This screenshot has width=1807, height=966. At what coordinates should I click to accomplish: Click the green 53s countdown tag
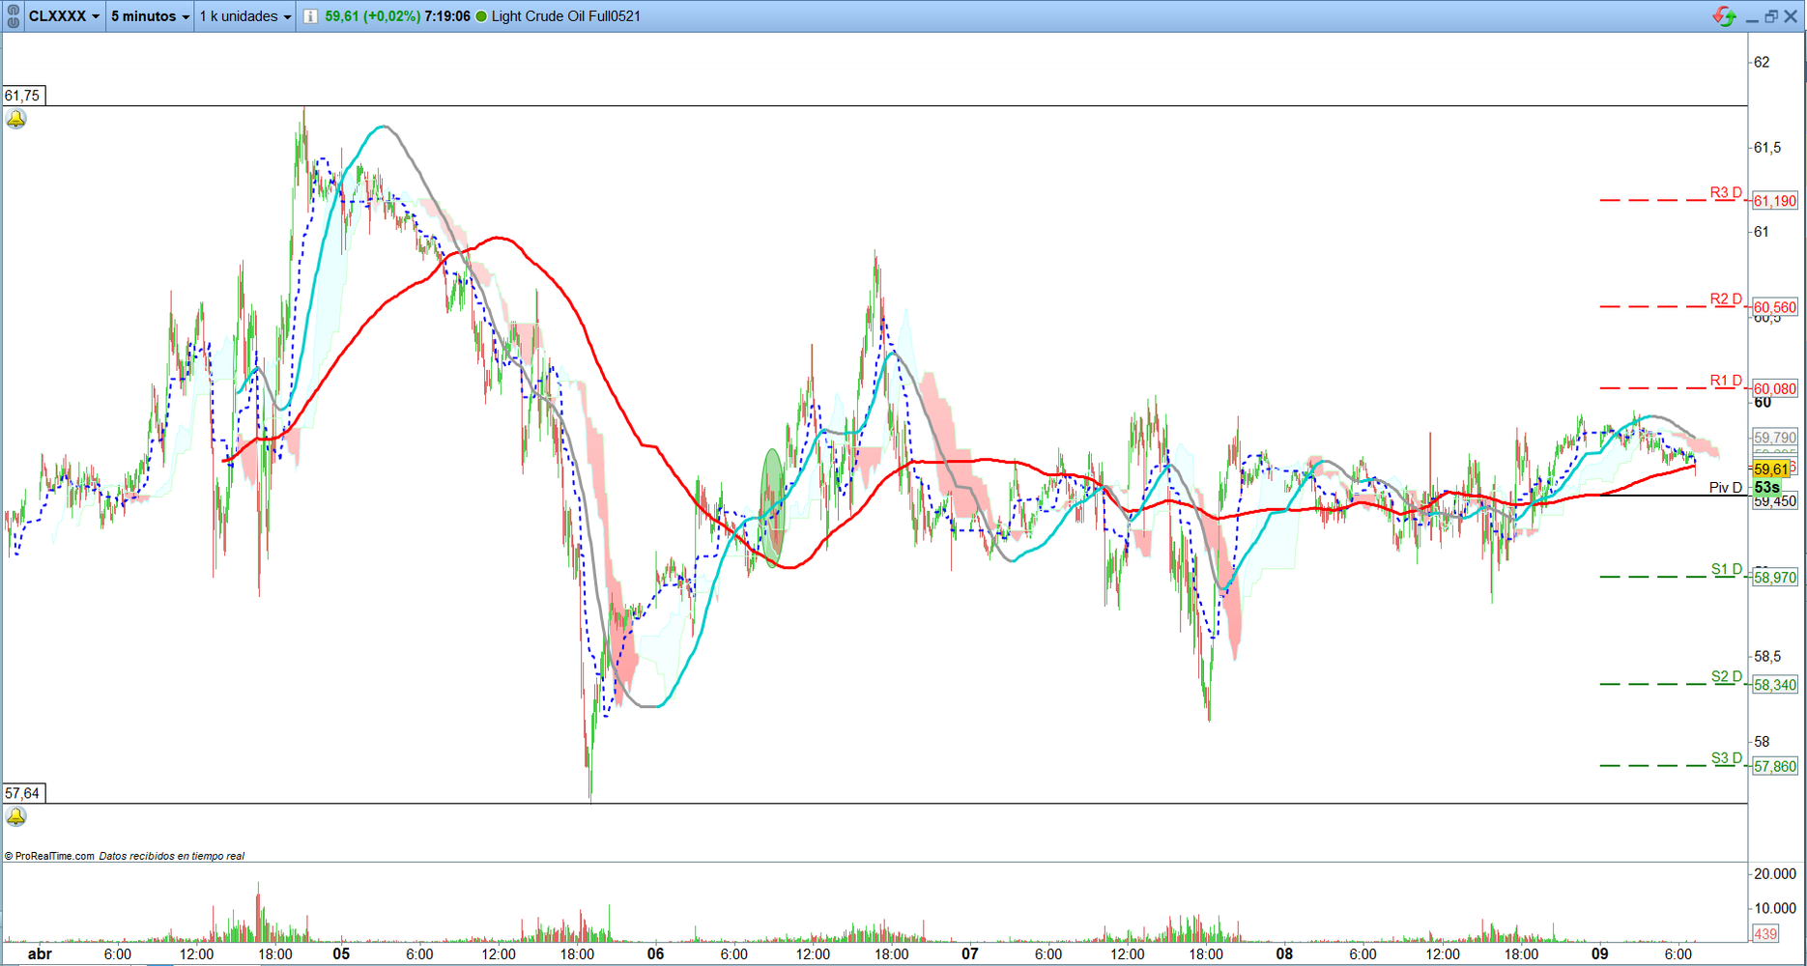tap(1767, 488)
